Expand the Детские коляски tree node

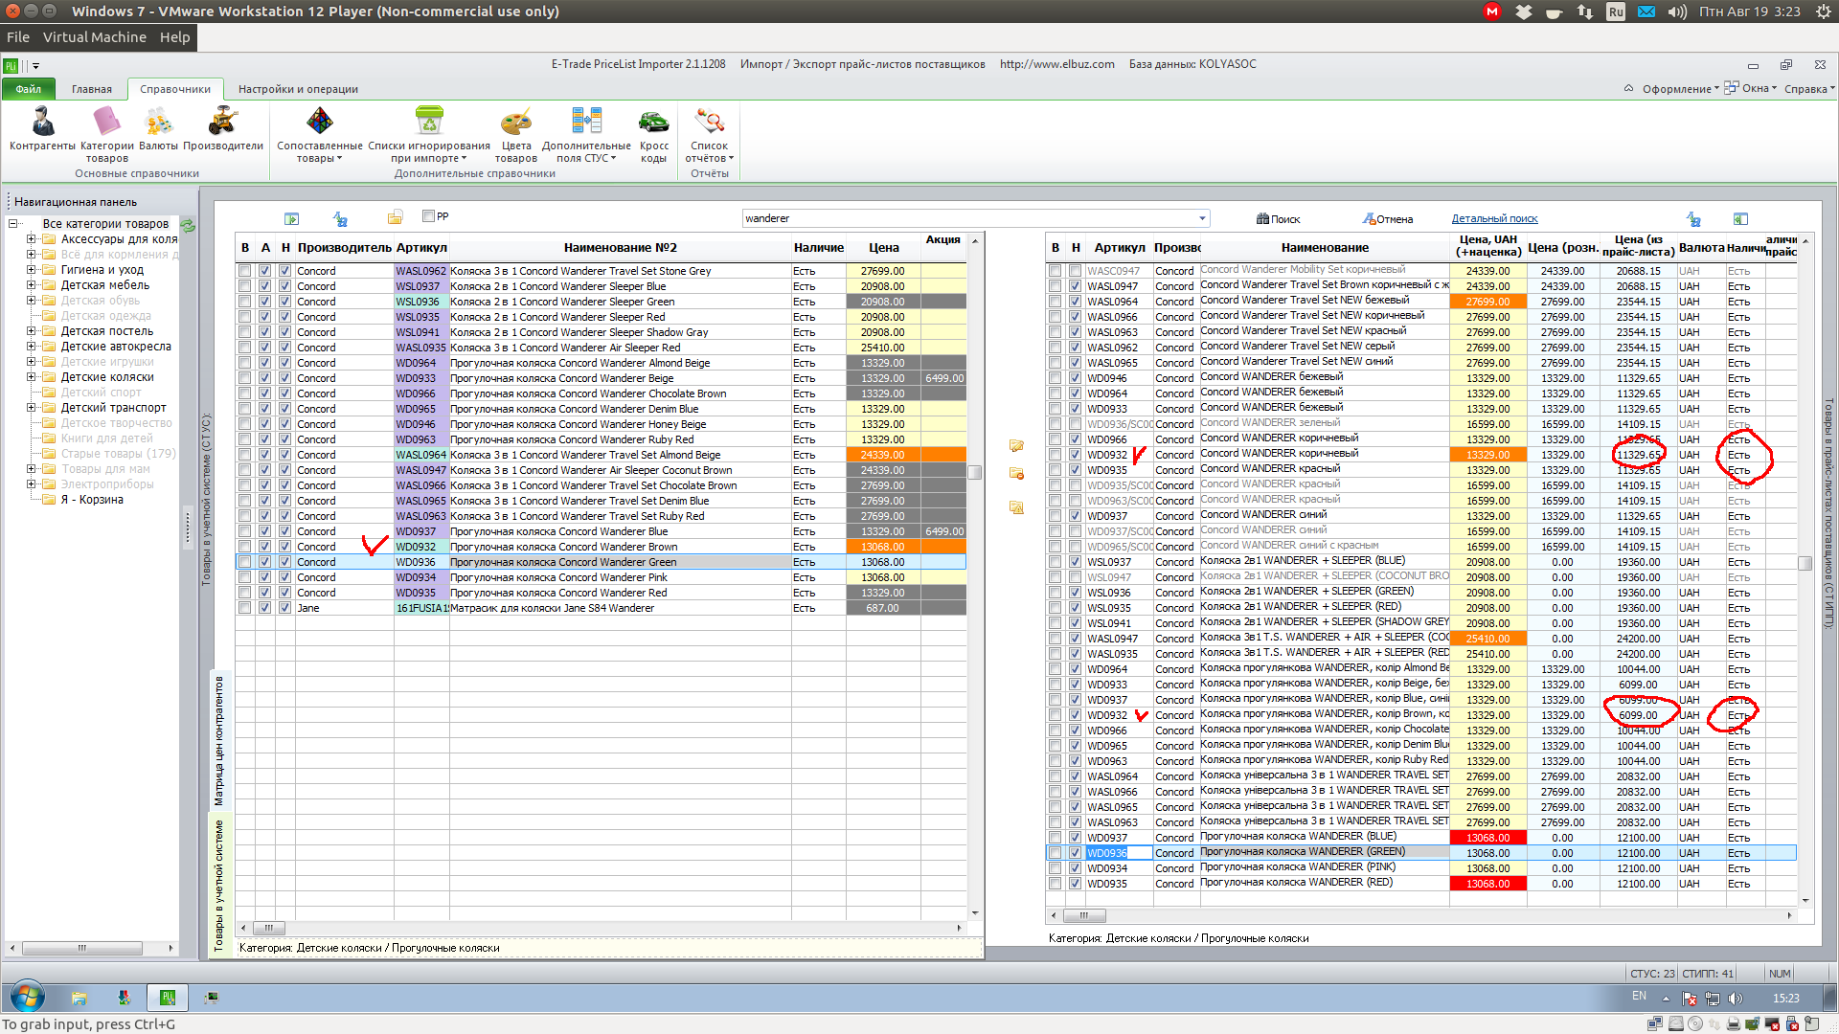coord(31,377)
